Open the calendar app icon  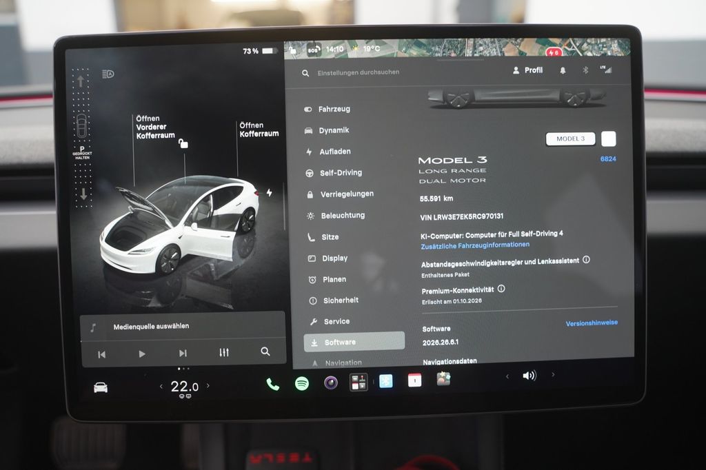(x=414, y=380)
